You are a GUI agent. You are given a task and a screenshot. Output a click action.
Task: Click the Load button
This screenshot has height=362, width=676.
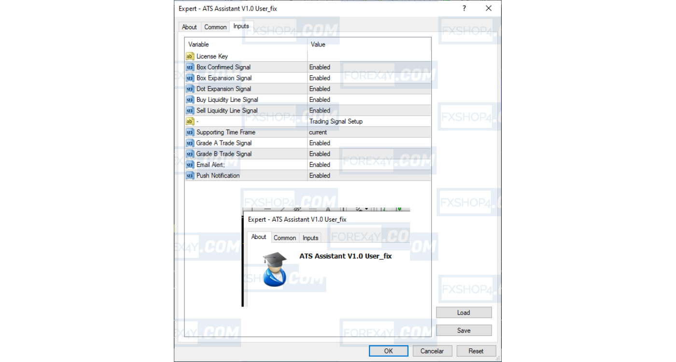464,312
